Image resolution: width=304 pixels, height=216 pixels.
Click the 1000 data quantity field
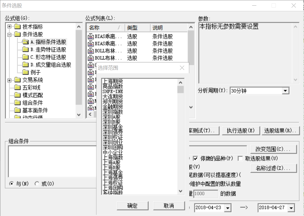pyautogui.click(x=206, y=193)
